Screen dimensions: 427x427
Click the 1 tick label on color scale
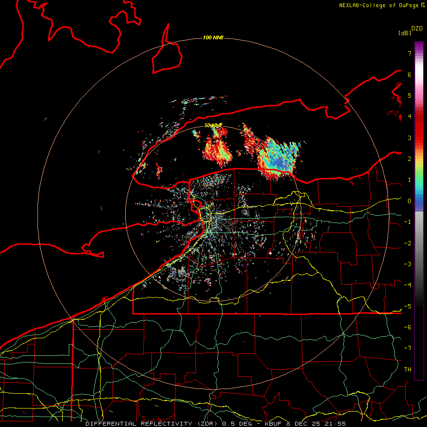point(409,180)
